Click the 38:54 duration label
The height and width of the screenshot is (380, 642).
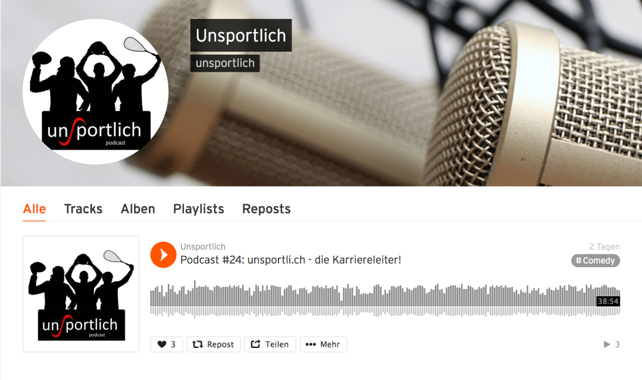(608, 302)
